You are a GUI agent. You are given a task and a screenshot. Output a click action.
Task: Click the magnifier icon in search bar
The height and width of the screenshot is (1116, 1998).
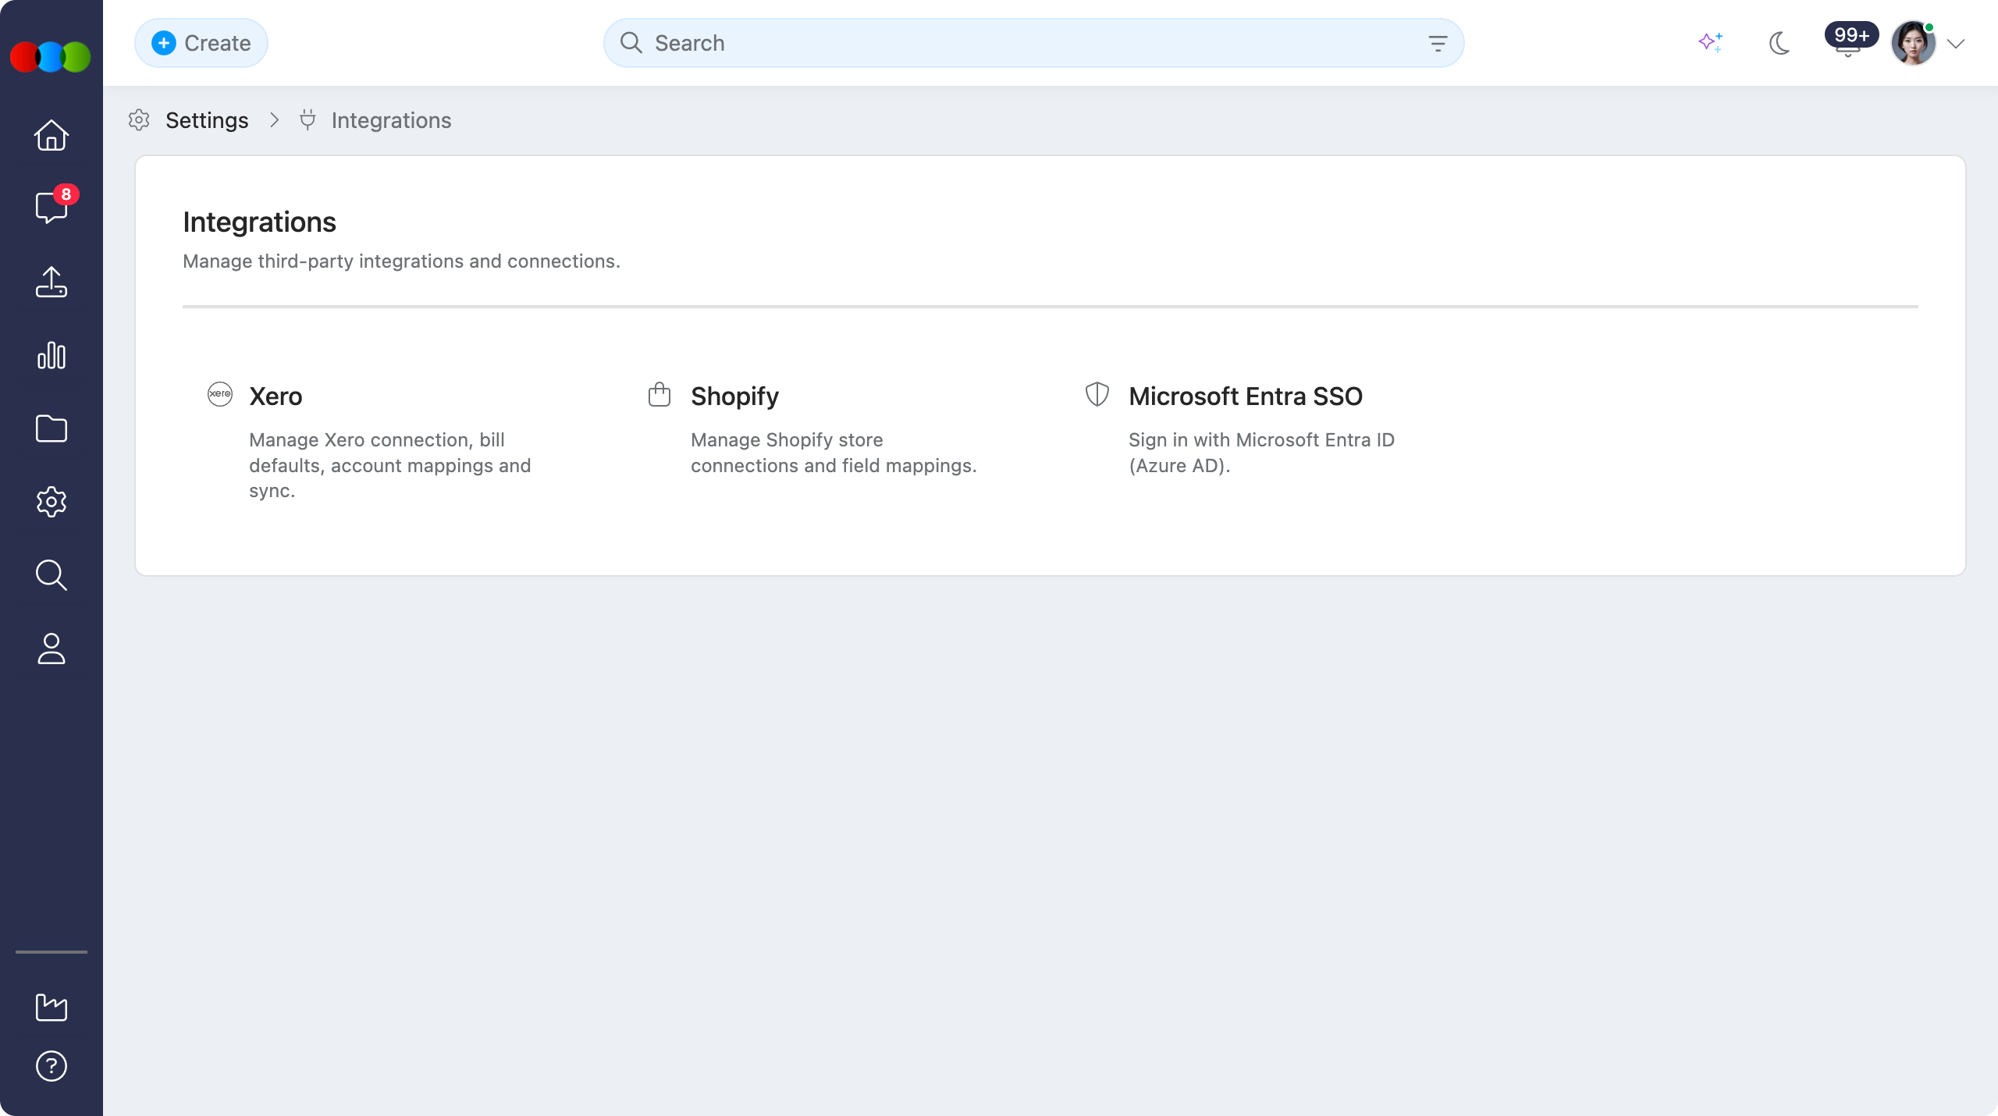click(x=631, y=43)
